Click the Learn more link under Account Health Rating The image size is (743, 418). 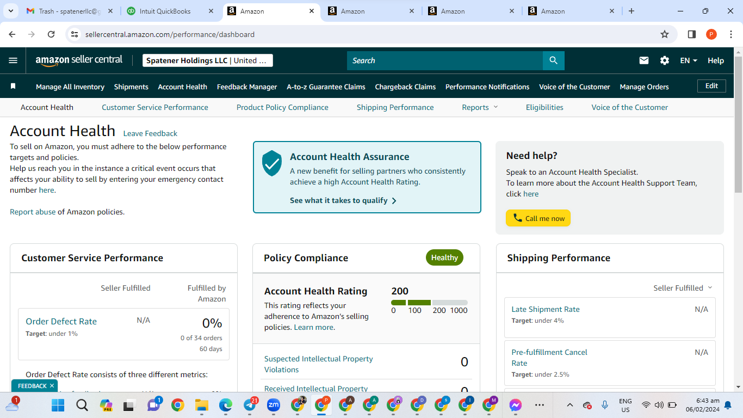coord(313,327)
